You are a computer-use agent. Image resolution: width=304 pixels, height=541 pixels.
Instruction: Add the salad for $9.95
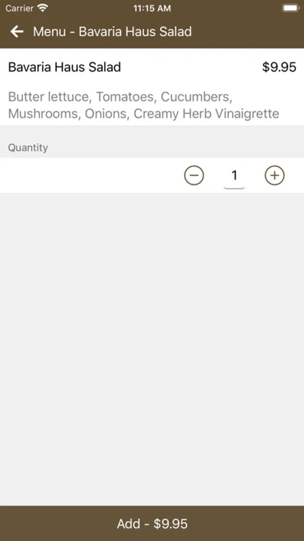(152, 524)
